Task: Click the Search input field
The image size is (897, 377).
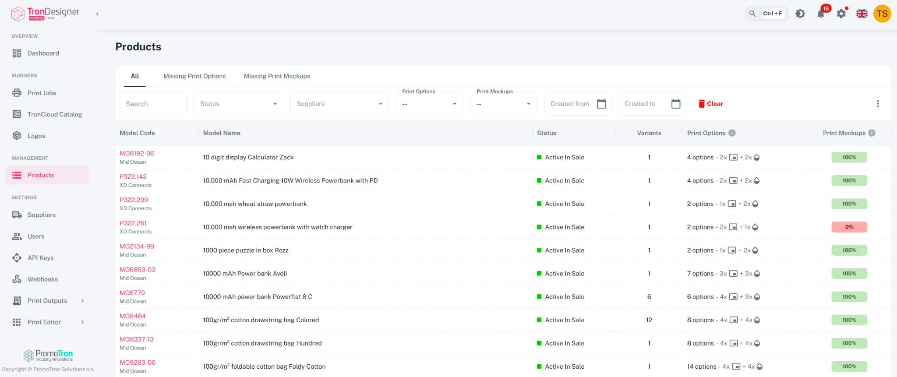Action: pos(153,104)
